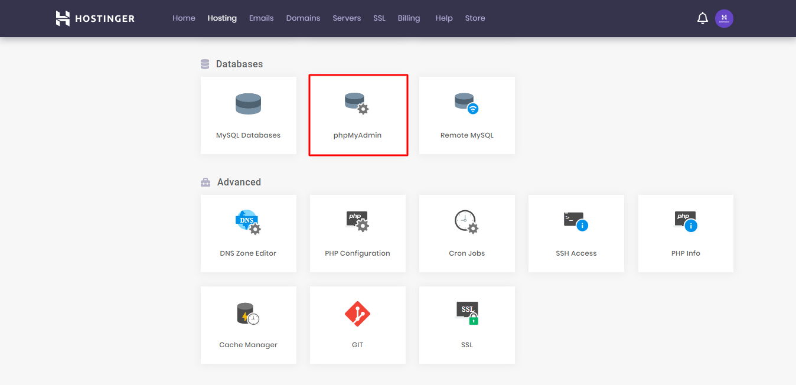Open the SSL padlock icon tile
Screen dimensions: 796x385
pyautogui.click(x=466, y=314)
